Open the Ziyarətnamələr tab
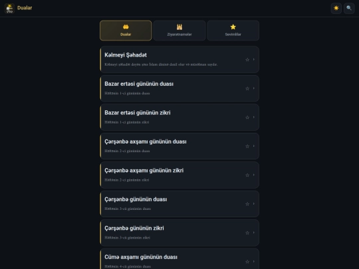This screenshot has height=269, width=359. tap(179, 31)
